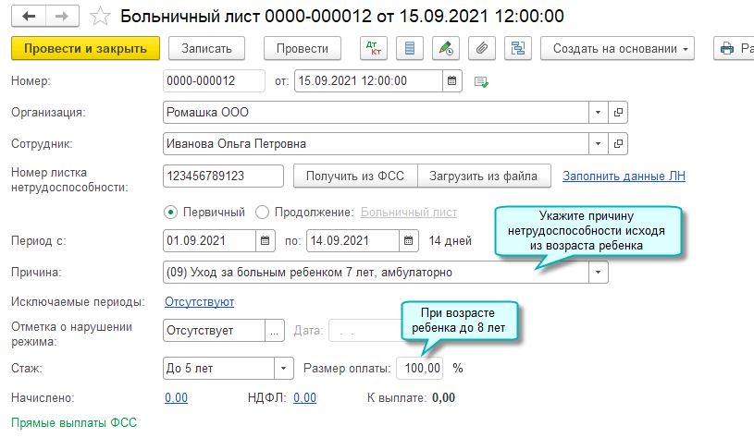Open attached files with paperclip icon

point(482,48)
